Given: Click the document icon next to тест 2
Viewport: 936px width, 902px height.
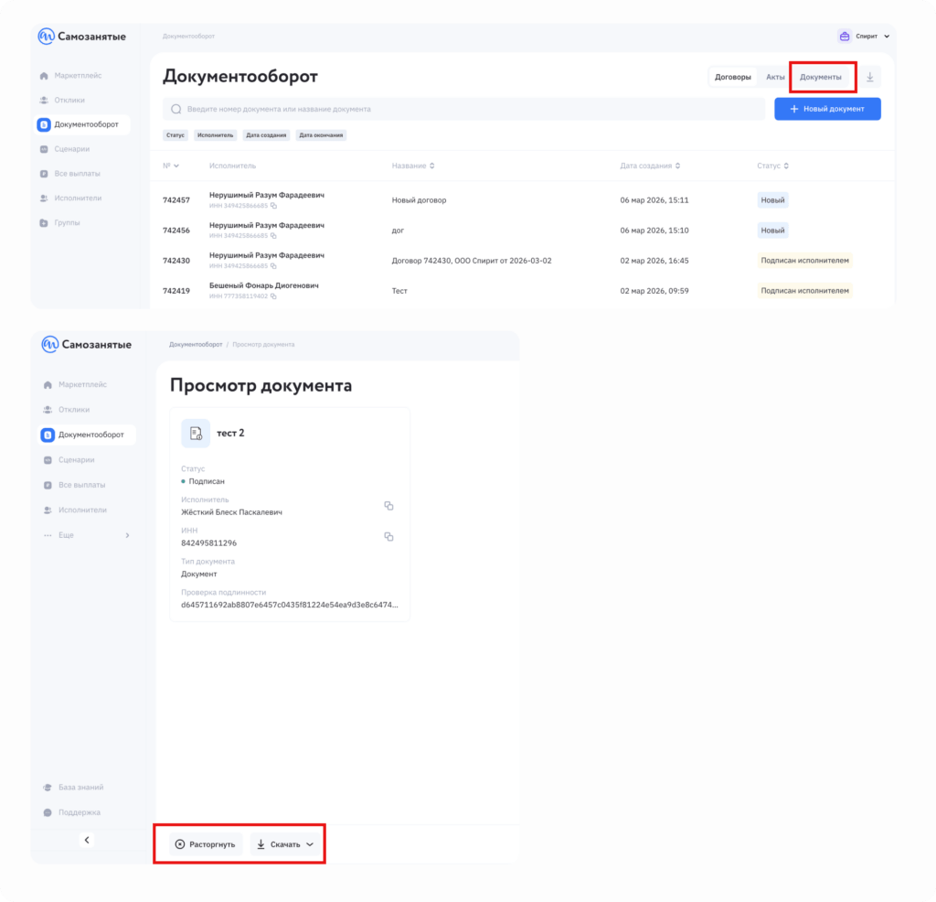Looking at the screenshot, I should [196, 434].
